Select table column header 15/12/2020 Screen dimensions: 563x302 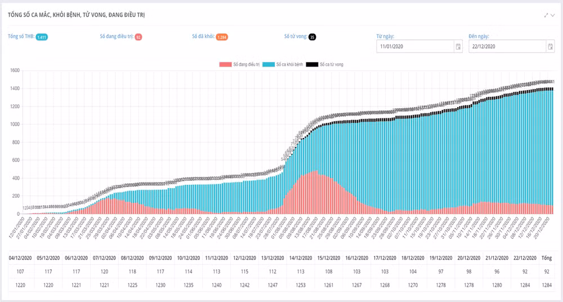click(328, 258)
